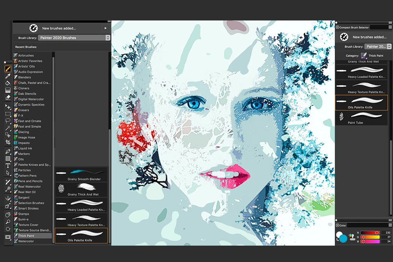393x262 pixels.
Task: Select the Dropper tool
Action: pos(7,76)
